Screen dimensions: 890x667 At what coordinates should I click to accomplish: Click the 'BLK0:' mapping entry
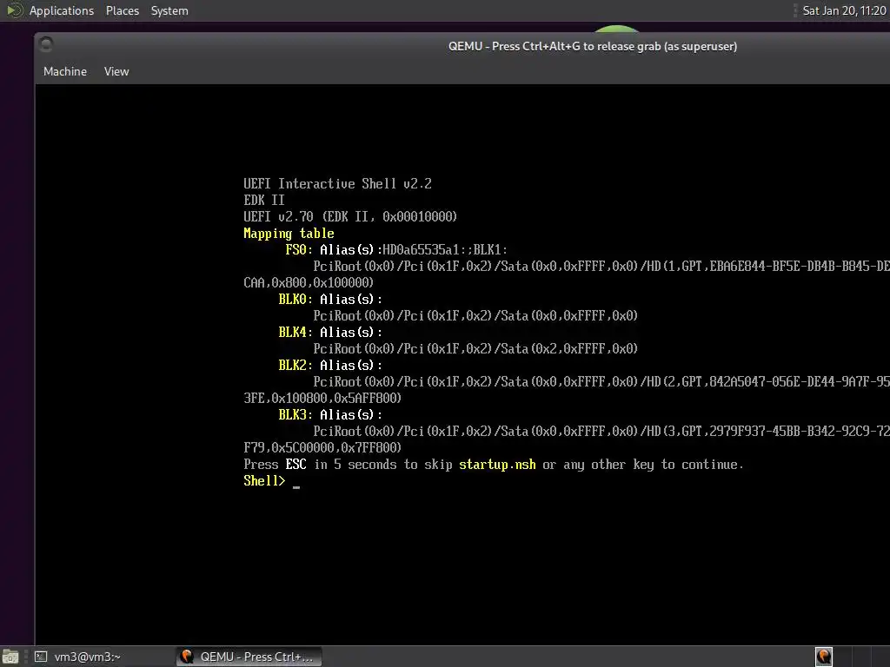[296, 299]
